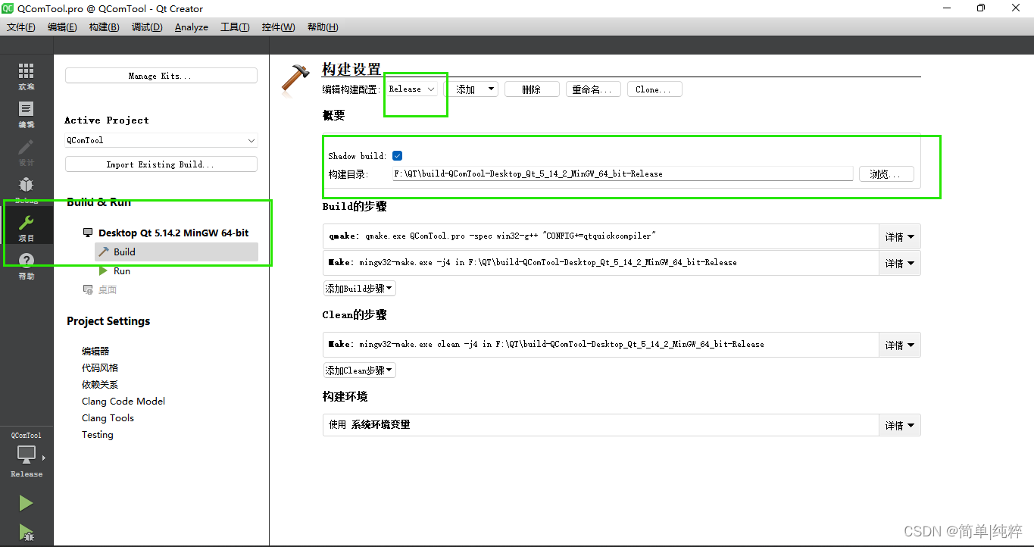Open the 调试(D) menu
Image resolution: width=1034 pixels, height=547 pixels.
point(147,27)
